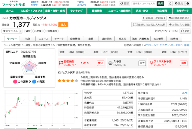Click the 日経平均 index link

[35, 2]
